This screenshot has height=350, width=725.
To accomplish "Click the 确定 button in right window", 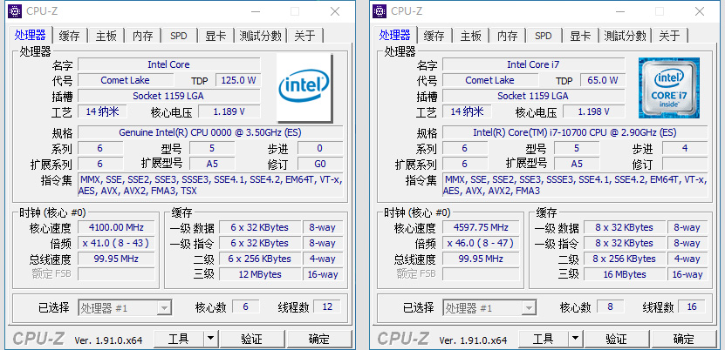I will pyautogui.click(x=683, y=339).
